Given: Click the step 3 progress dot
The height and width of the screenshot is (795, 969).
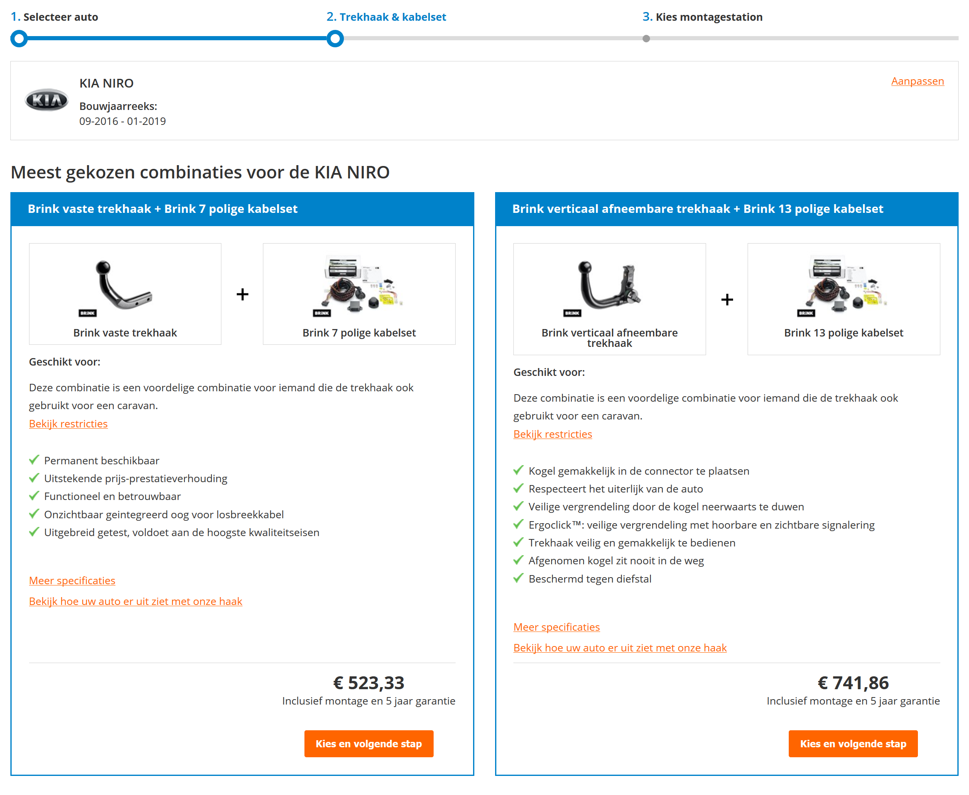Looking at the screenshot, I should click(x=646, y=39).
